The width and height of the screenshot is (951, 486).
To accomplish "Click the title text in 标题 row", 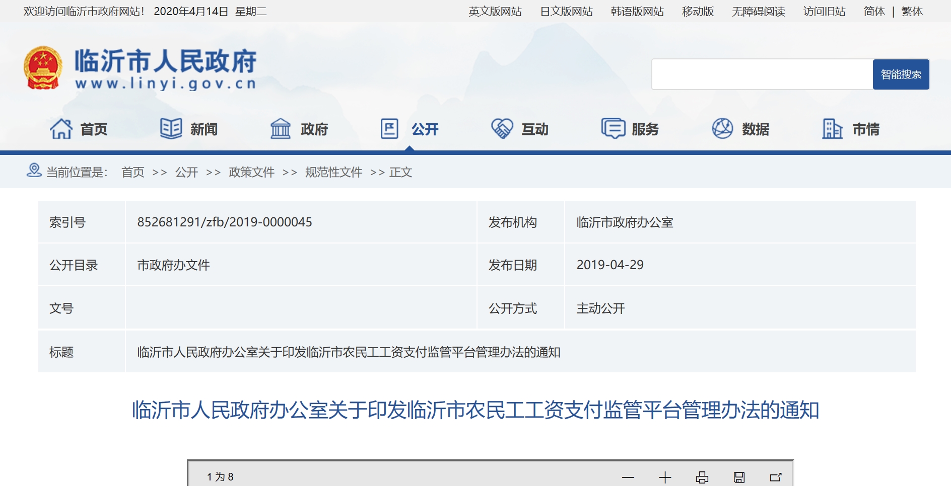I will tap(349, 352).
